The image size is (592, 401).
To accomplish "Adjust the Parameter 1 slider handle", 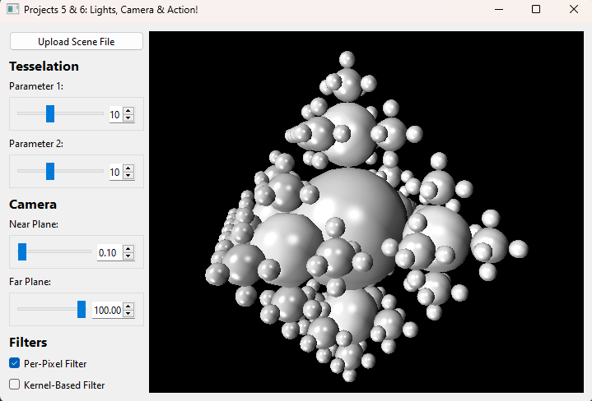I will click(50, 114).
